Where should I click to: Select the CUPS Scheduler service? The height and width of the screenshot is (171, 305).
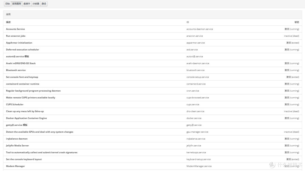click(15, 105)
